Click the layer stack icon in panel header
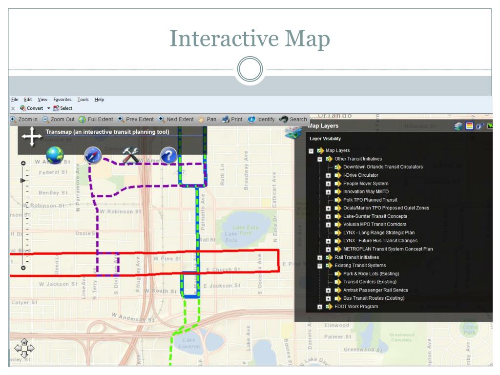This screenshot has height=375, width=500. click(458, 126)
